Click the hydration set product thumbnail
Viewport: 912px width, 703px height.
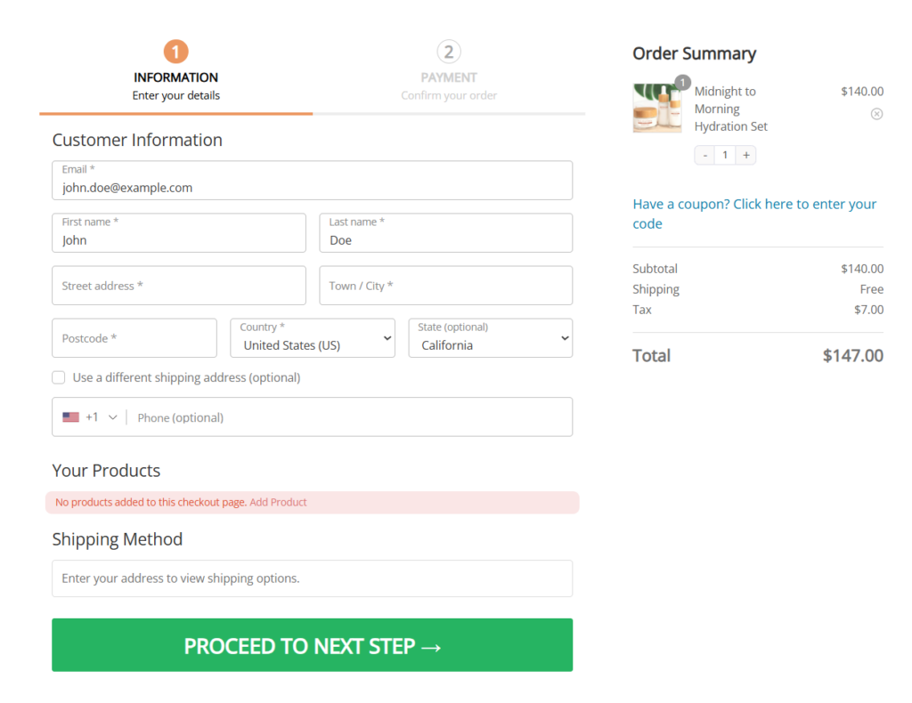pyautogui.click(x=657, y=105)
